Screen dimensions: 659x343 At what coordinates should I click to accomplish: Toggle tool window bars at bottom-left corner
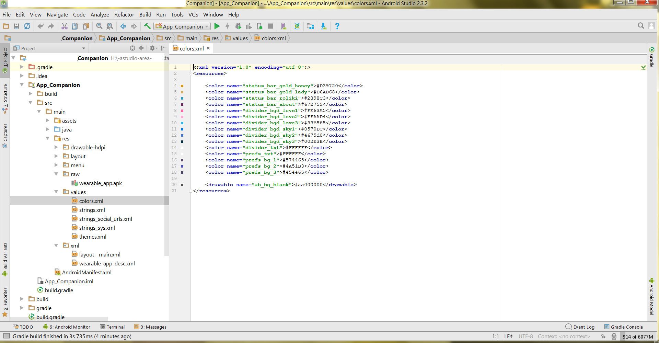(x=6, y=336)
